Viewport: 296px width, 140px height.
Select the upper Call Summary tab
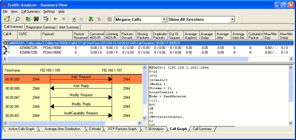coord(13,27)
